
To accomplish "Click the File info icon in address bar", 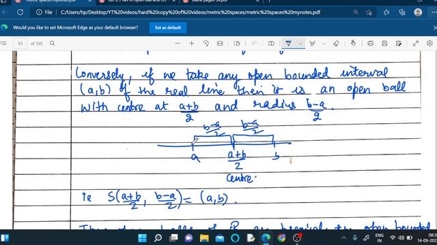I will pyautogui.click(x=44, y=12).
